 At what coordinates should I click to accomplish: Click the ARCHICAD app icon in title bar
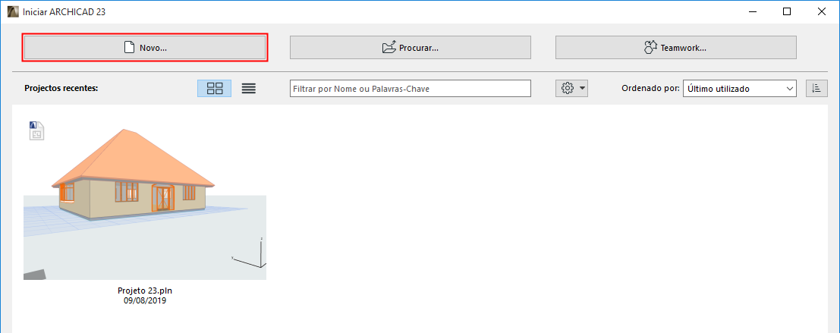tap(13, 12)
